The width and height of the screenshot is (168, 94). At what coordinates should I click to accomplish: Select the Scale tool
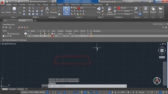33,14
